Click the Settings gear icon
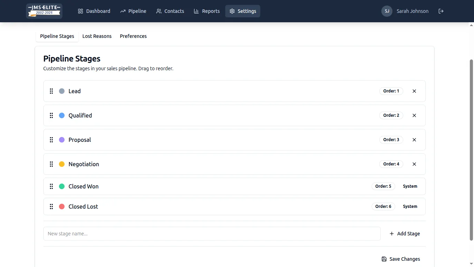Viewport: 474px width, 267px height. tap(232, 11)
